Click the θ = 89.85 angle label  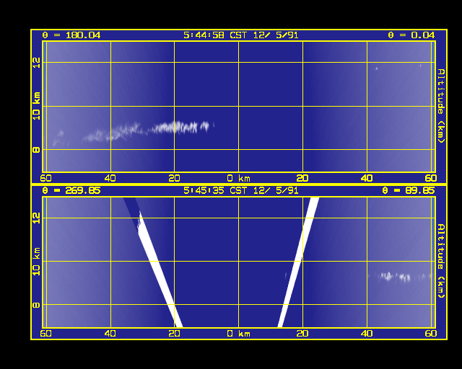tap(409, 190)
